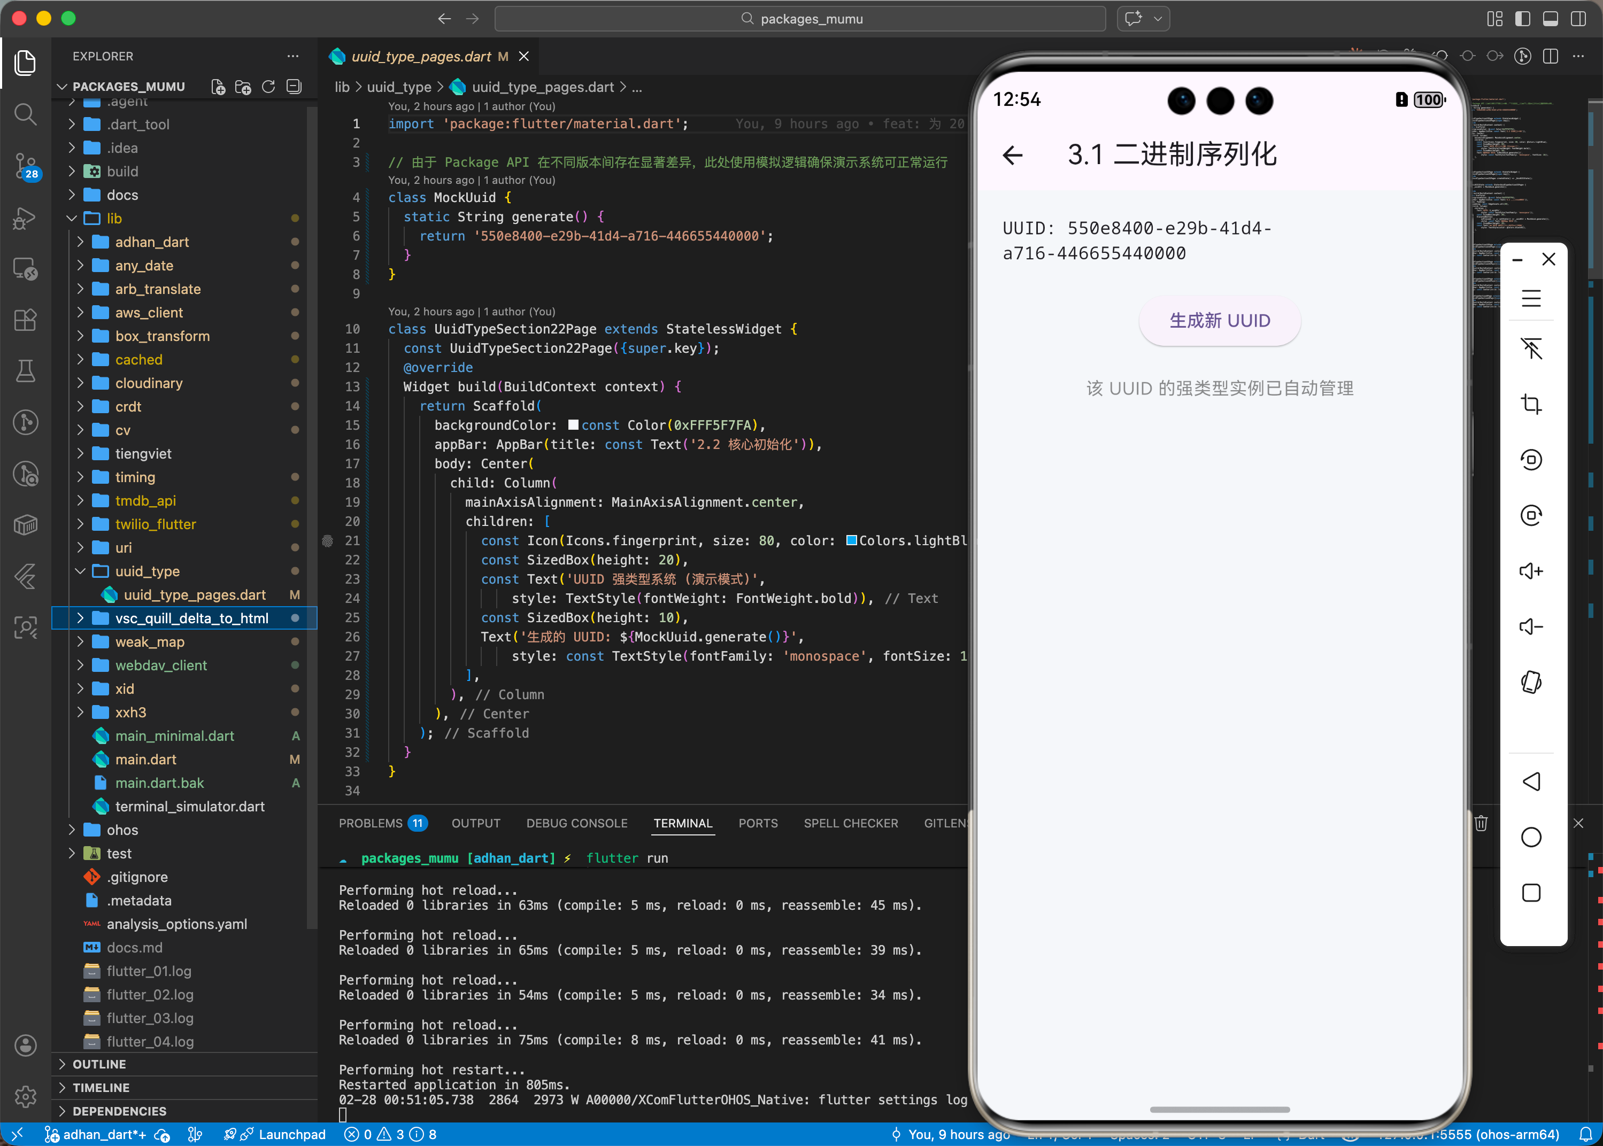Refresh the Explorer file tree
The image size is (1603, 1146).
(x=268, y=87)
